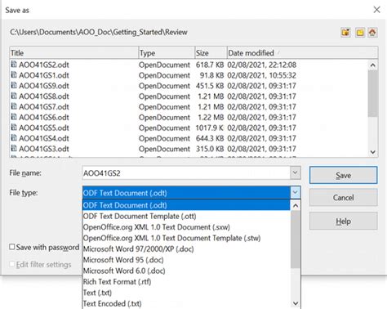
Task: Click the File name text field
Action: coord(186,173)
